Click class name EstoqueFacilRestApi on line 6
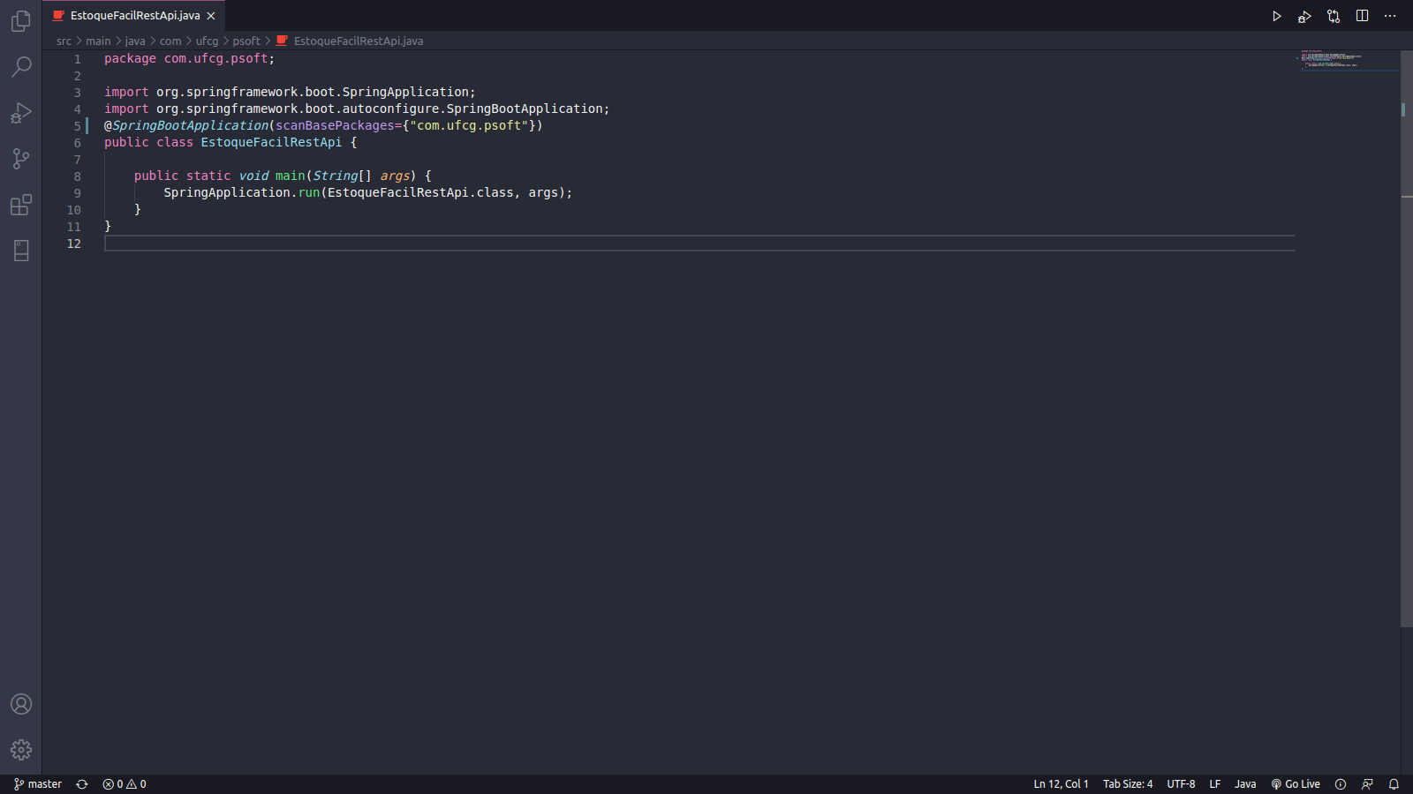The width and height of the screenshot is (1413, 794). coord(271,143)
